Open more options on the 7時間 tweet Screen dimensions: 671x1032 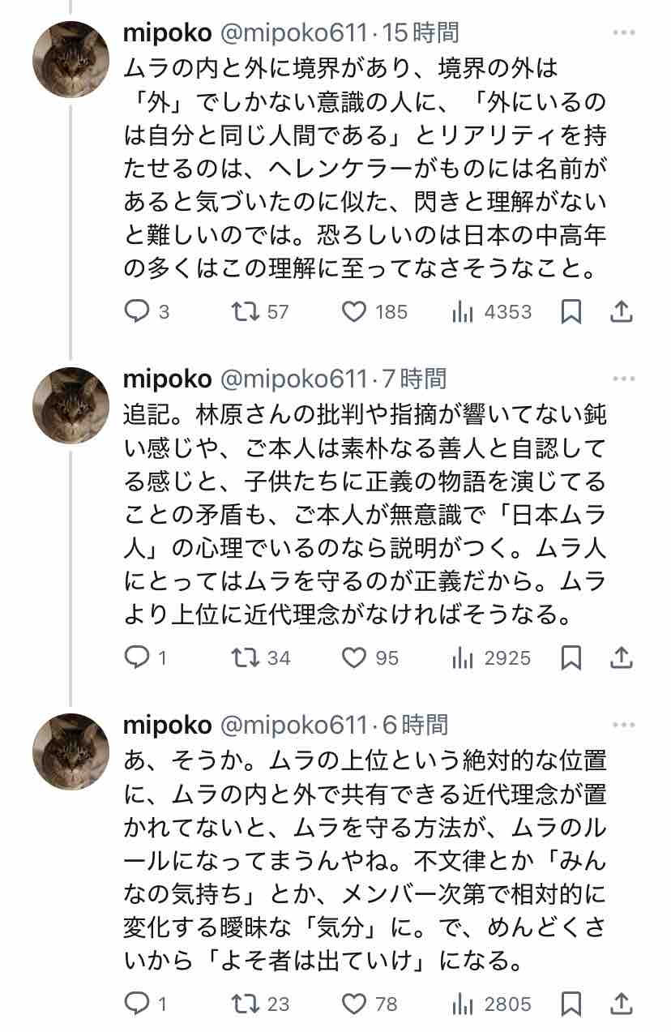click(x=624, y=379)
